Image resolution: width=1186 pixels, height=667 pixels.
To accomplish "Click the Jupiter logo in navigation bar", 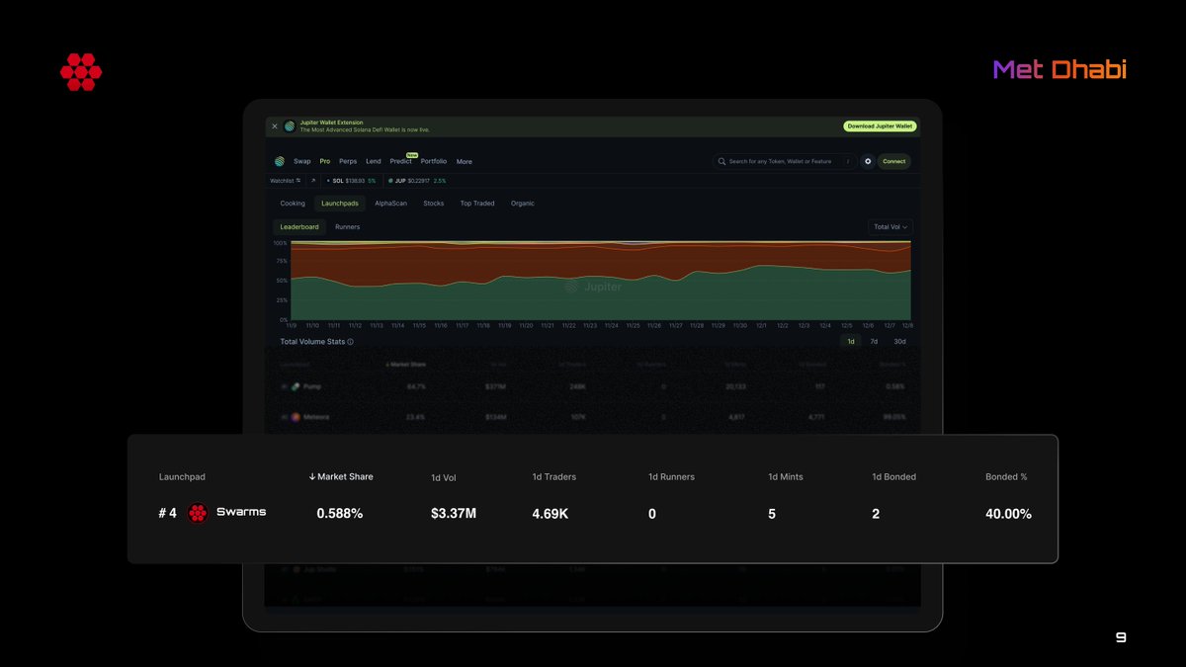I will pyautogui.click(x=280, y=161).
